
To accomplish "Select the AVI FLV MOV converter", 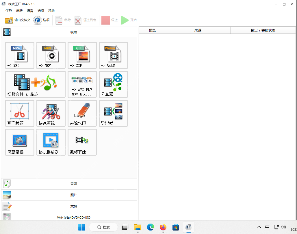I will (x=82, y=84).
